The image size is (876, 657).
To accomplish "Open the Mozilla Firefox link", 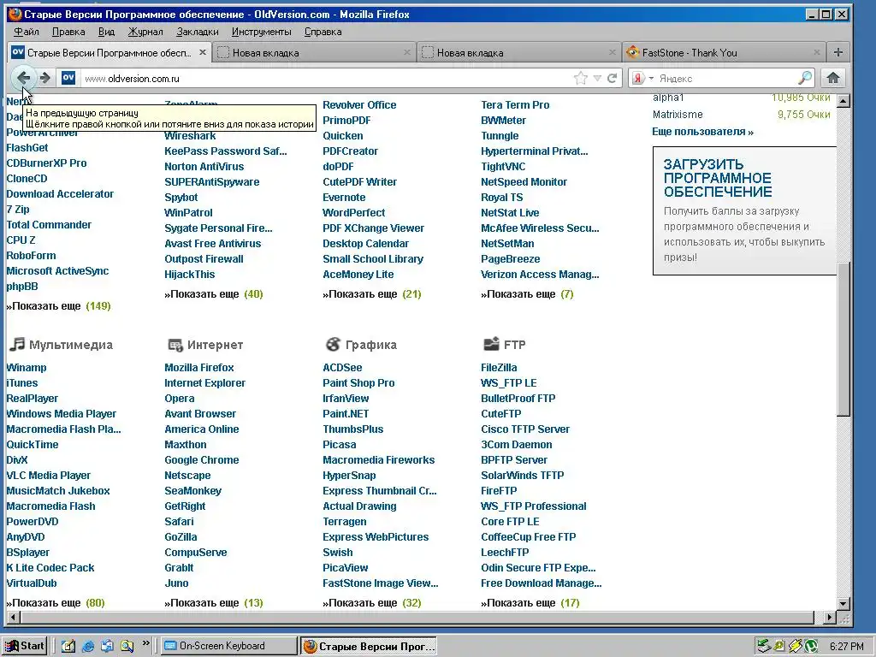I will click(x=198, y=368).
